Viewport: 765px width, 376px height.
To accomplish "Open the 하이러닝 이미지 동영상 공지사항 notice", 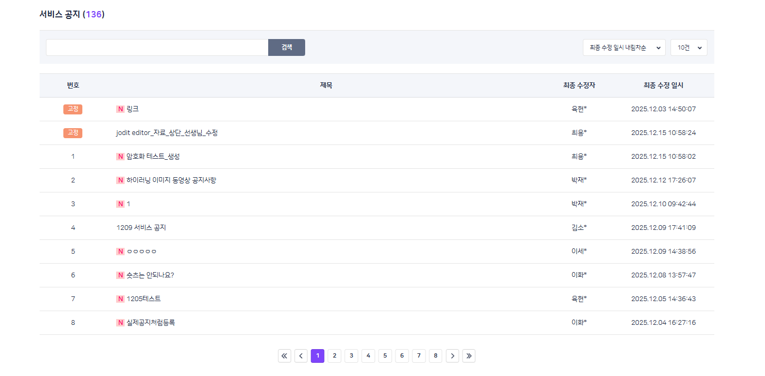I will pyautogui.click(x=172, y=180).
